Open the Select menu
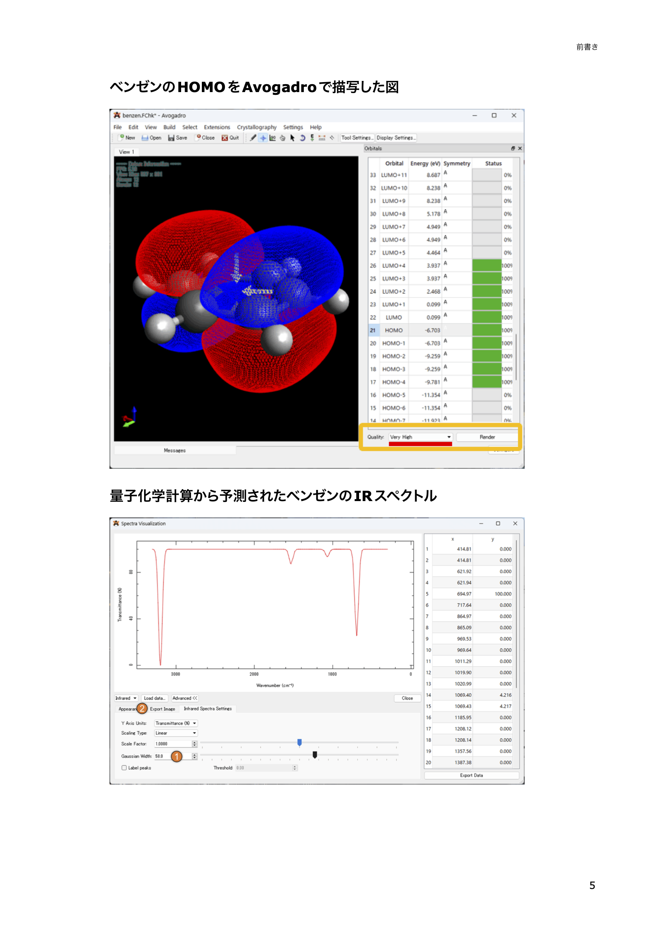This screenshot has height=932, width=658. click(190, 127)
